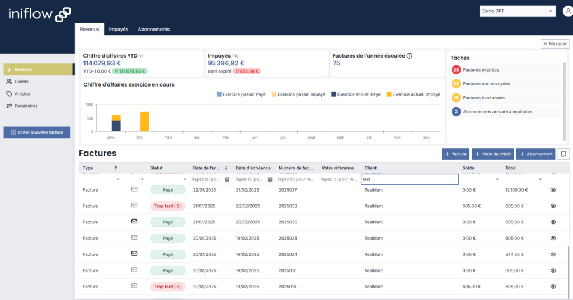Expand the Type filter dropdown
The height and width of the screenshot is (300, 573).
pyautogui.click(x=118, y=179)
